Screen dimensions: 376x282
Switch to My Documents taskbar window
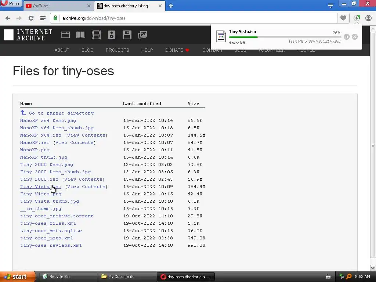127,276
